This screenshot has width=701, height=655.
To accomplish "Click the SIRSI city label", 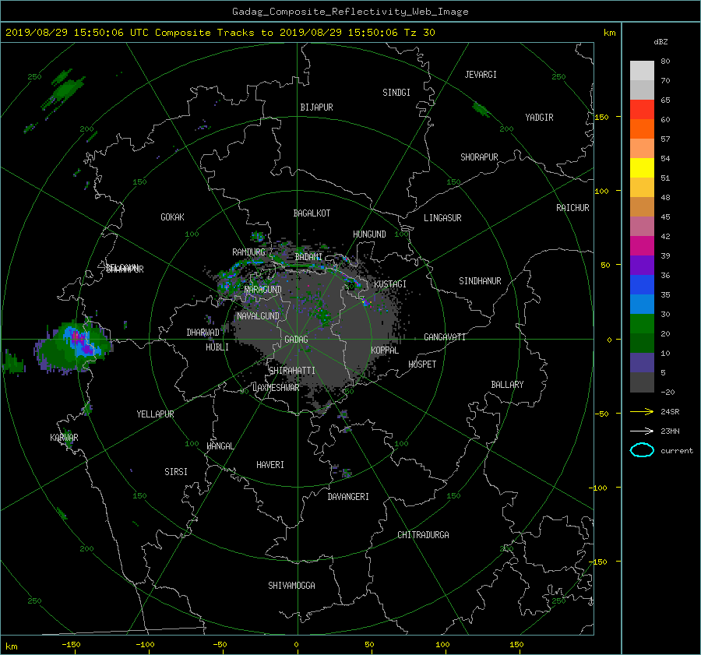I will pyautogui.click(x=176, y=472).
